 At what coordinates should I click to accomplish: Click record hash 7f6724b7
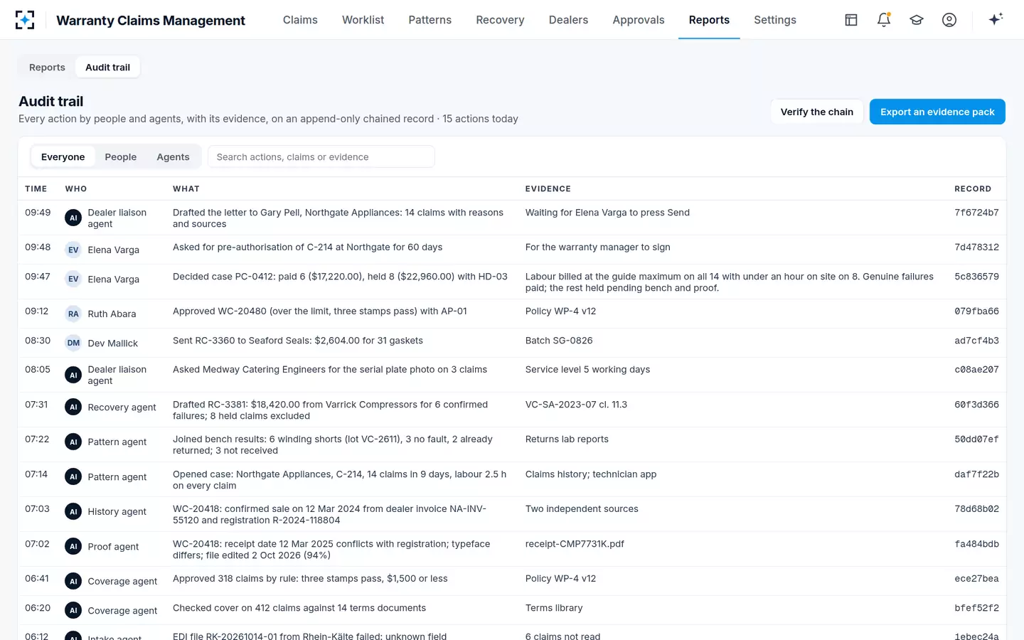click(976, 213)
